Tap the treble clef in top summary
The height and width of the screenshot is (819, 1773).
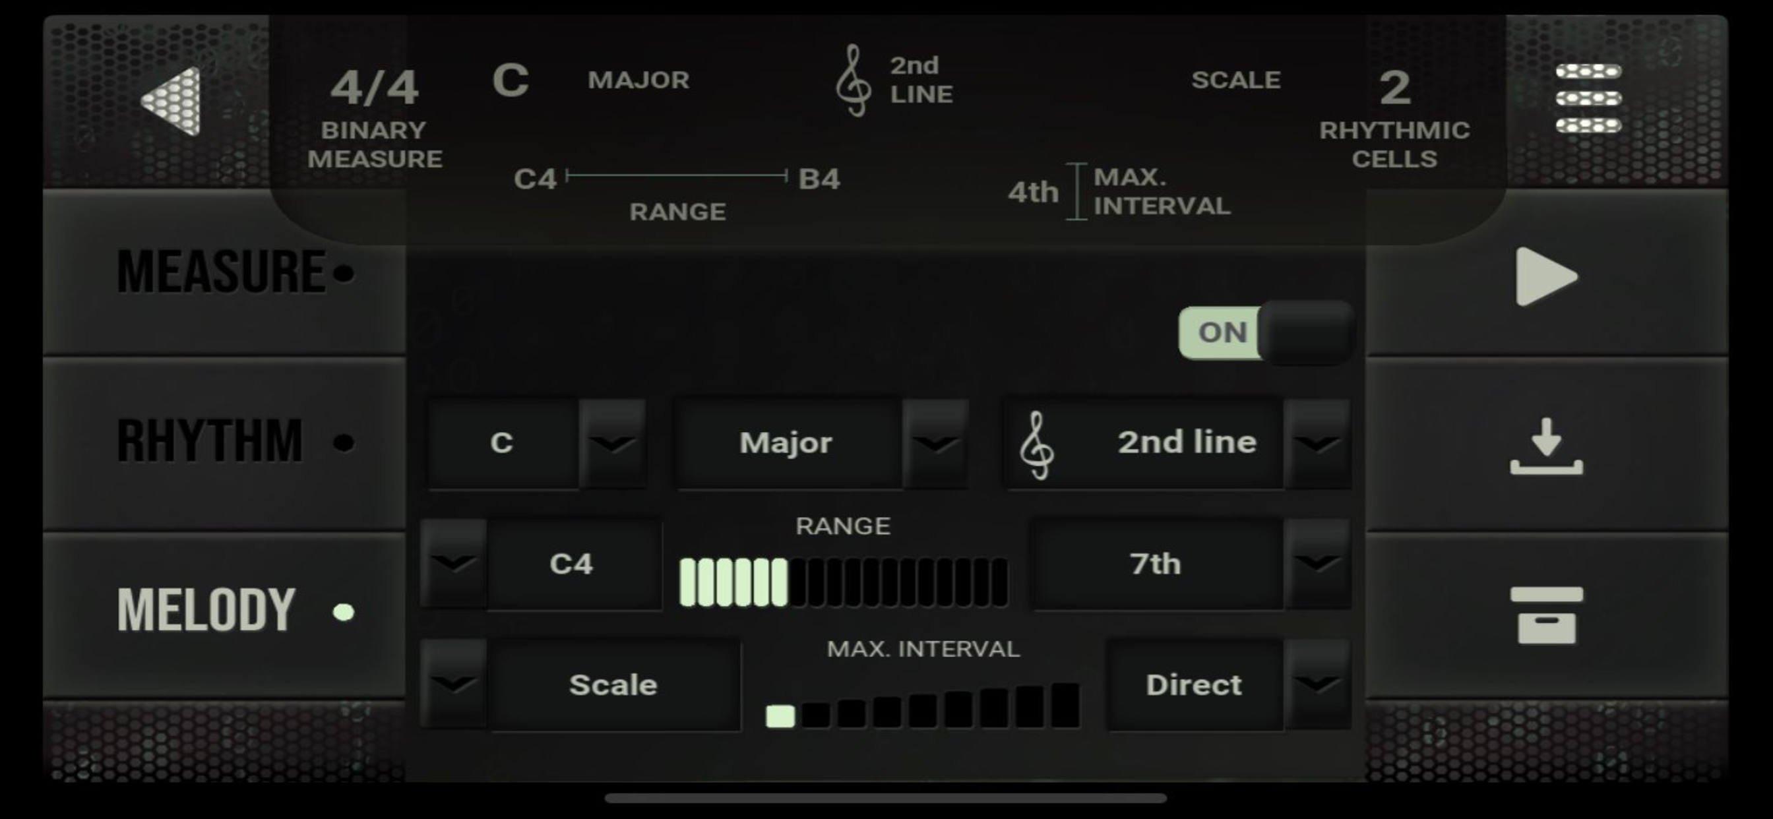click(x=853, y=80)
